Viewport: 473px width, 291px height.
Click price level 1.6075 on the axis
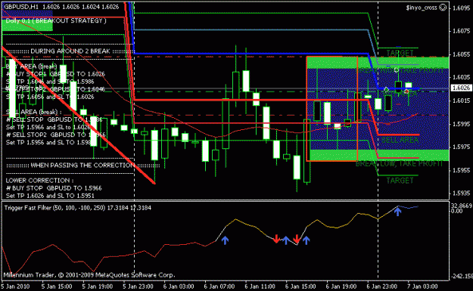tap(462, 31)
